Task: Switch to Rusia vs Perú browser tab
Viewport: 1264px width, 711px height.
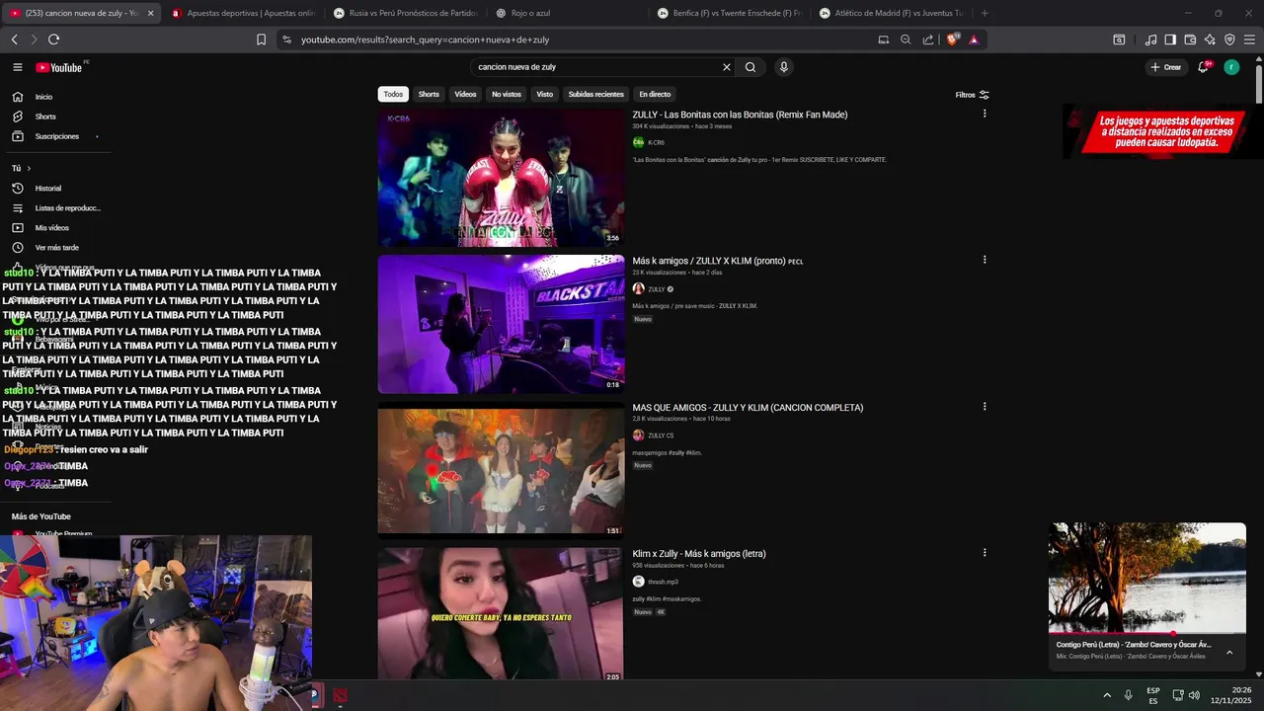Action: (405, 13)
